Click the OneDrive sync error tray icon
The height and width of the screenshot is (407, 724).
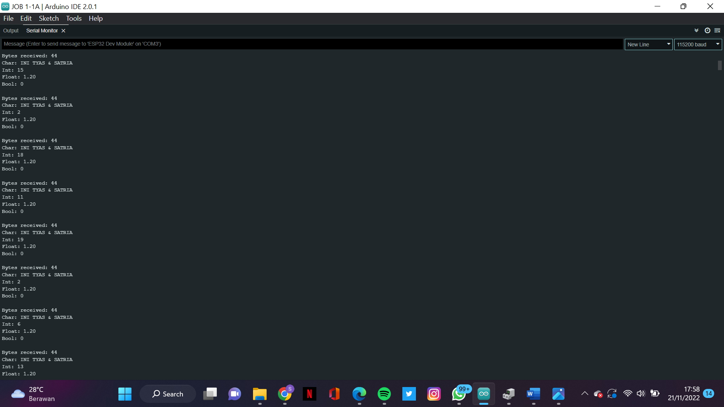[598, 393]
